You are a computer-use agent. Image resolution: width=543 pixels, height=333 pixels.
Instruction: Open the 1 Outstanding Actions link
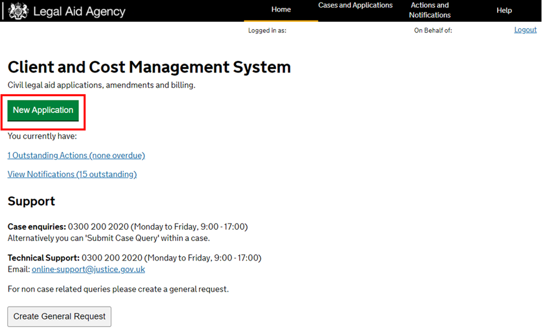(76, 156)
